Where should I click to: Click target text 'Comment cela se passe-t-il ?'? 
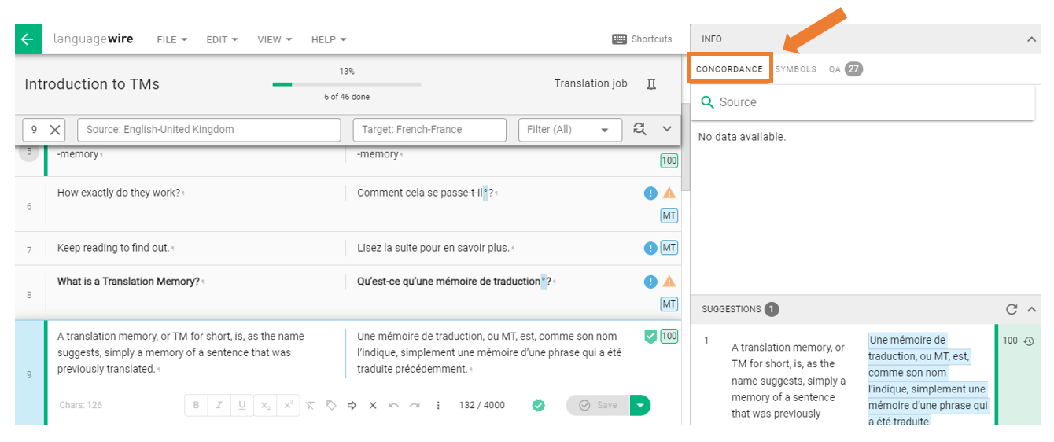point(426,193)
